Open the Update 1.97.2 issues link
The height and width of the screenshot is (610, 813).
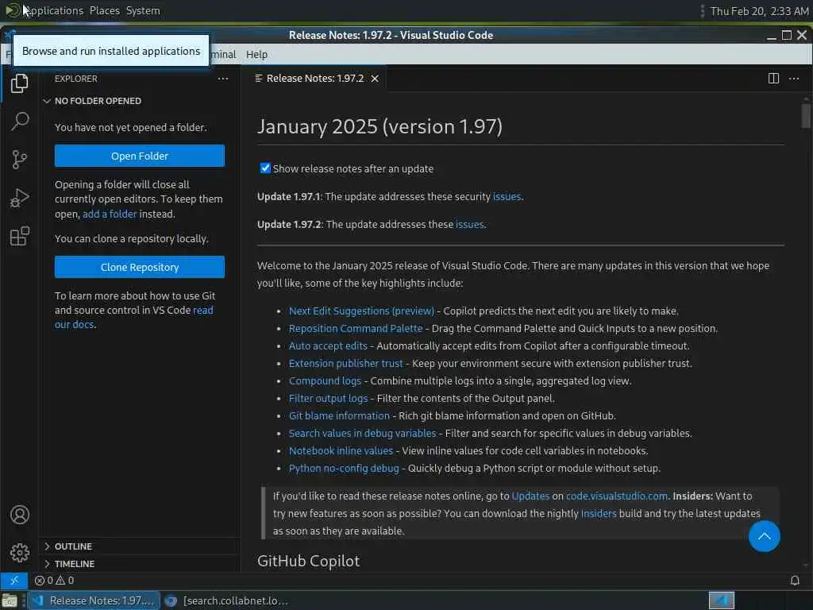(470, 224)
